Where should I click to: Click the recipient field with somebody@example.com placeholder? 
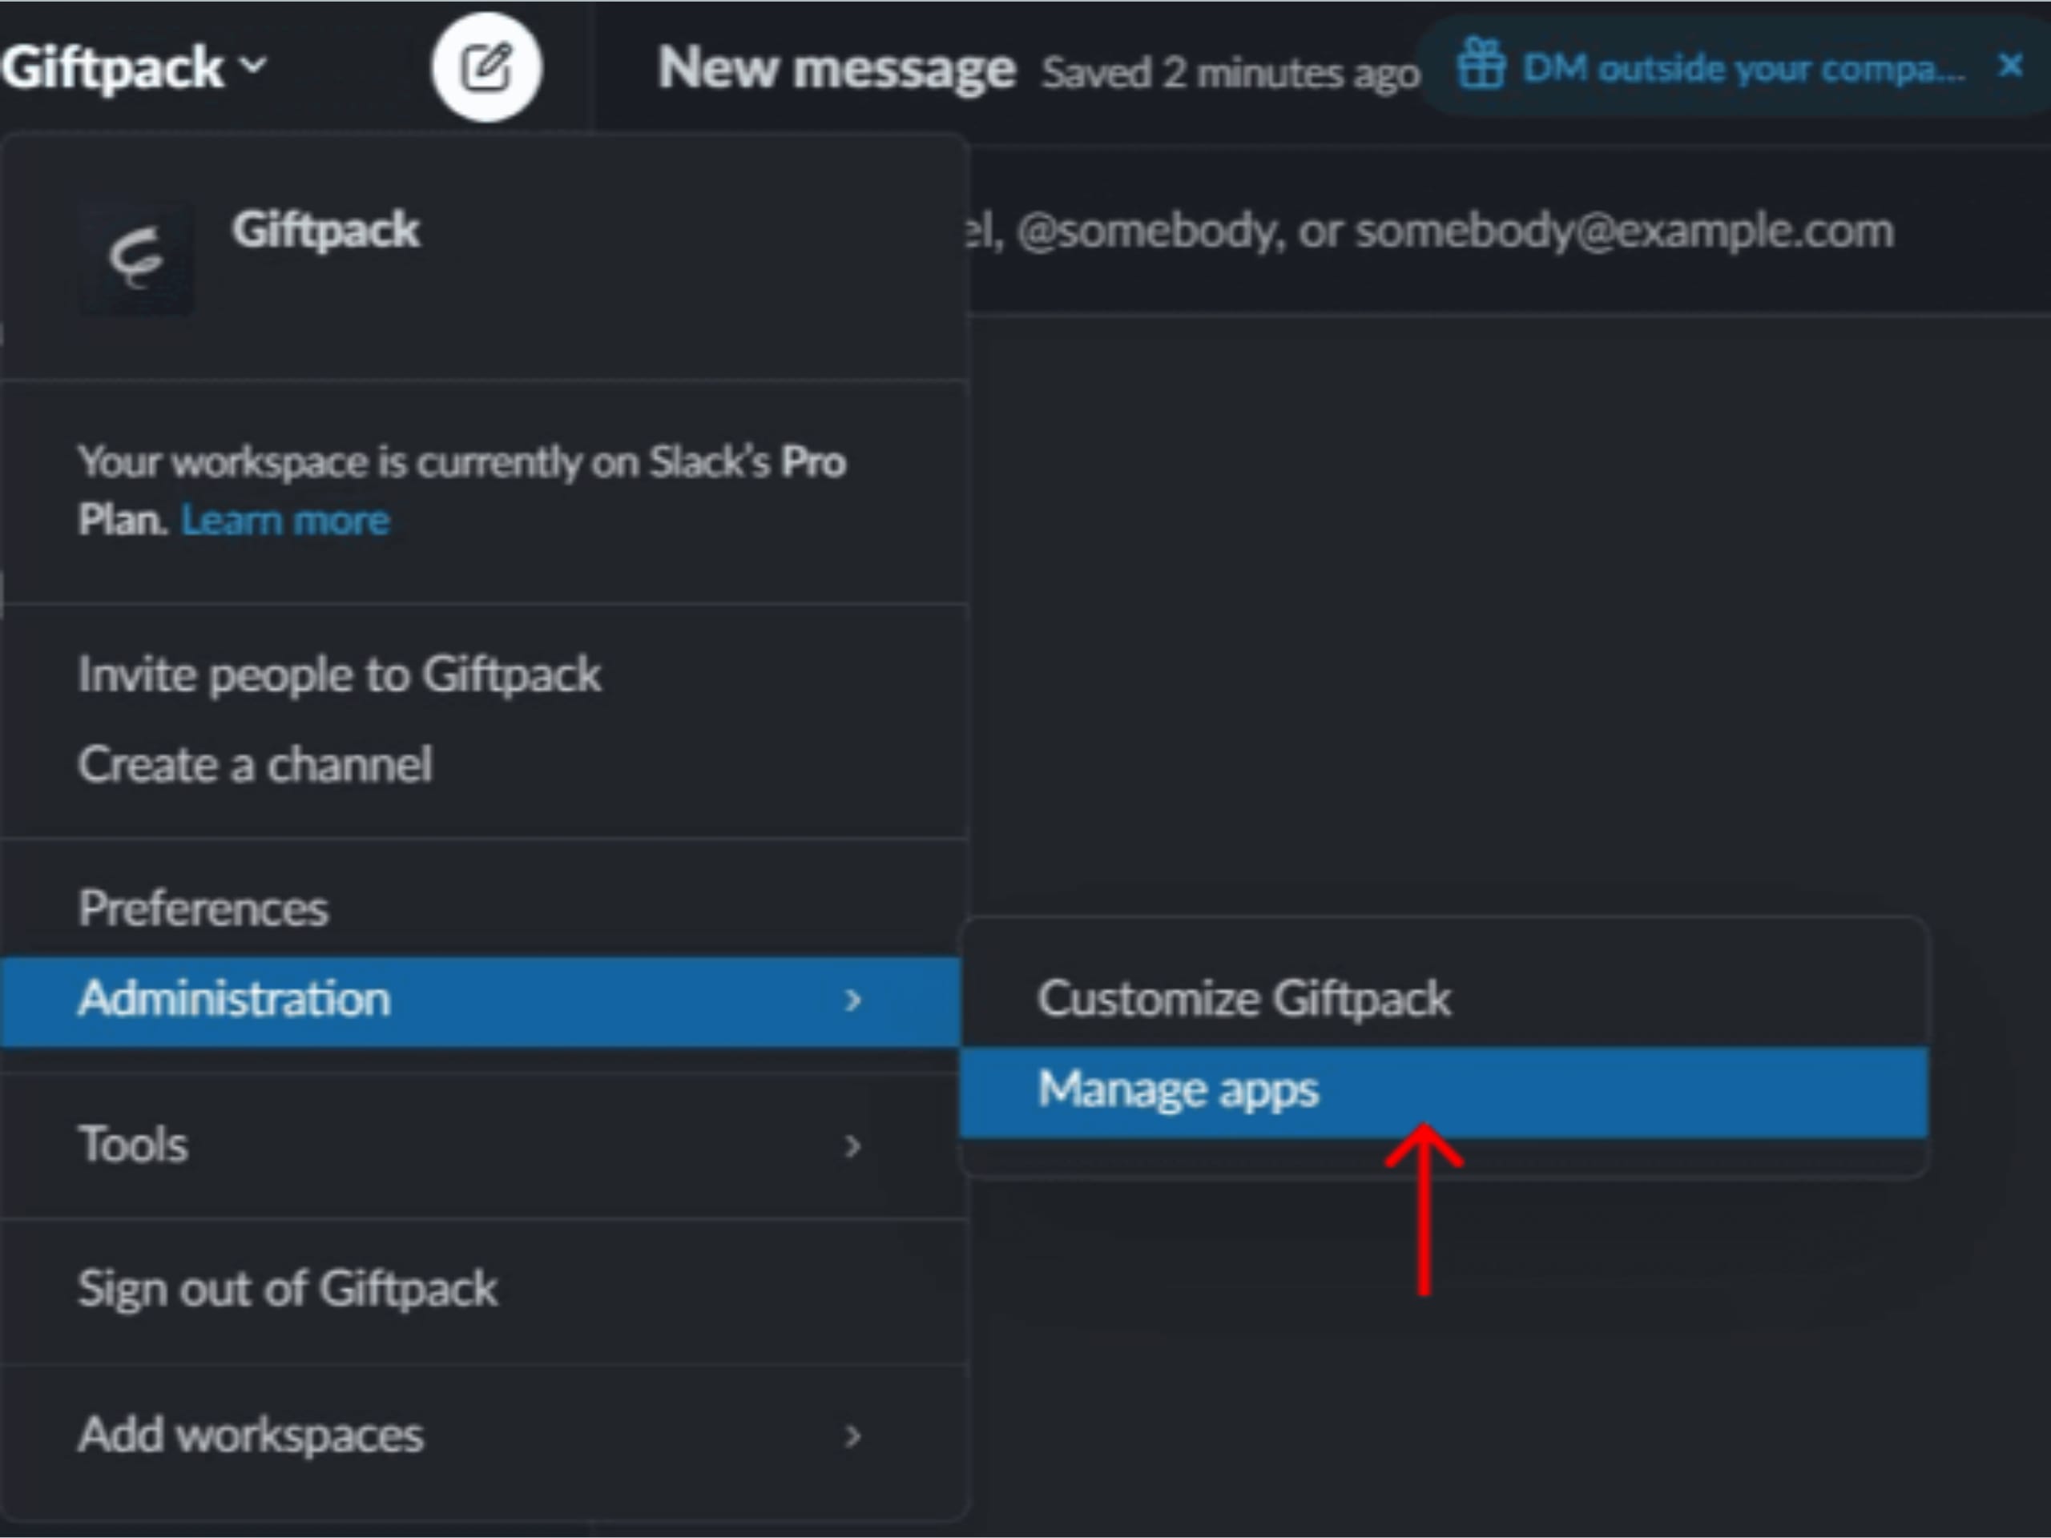click(x=1509, y=230)
